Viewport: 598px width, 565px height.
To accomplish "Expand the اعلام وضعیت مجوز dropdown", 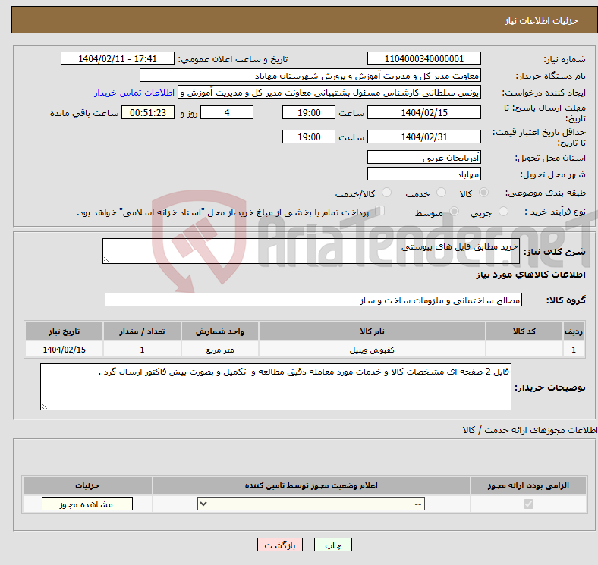I will (x=311, y=504).
